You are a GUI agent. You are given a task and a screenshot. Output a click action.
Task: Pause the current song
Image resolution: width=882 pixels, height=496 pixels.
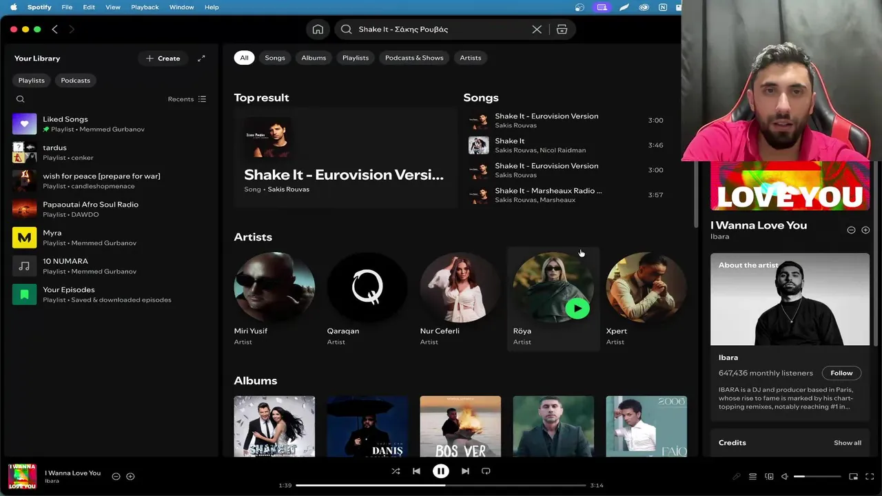click(441, 471)
